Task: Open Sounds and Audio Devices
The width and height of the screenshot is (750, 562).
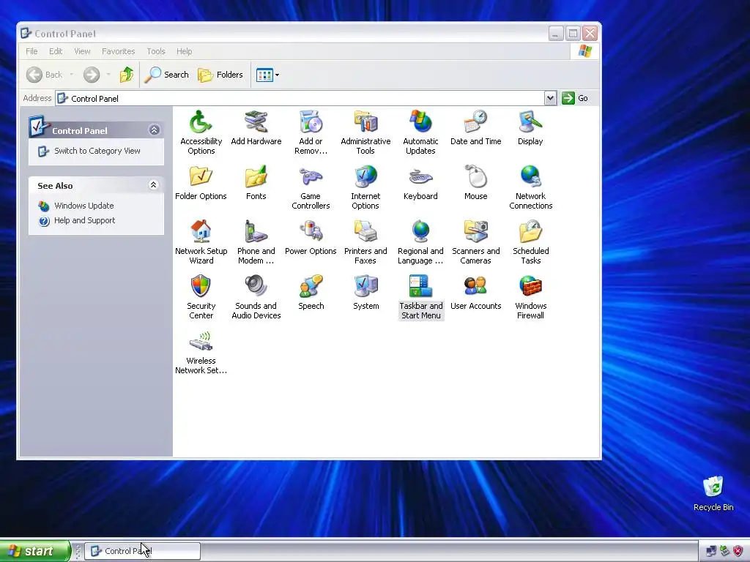Action: (256, 297)
